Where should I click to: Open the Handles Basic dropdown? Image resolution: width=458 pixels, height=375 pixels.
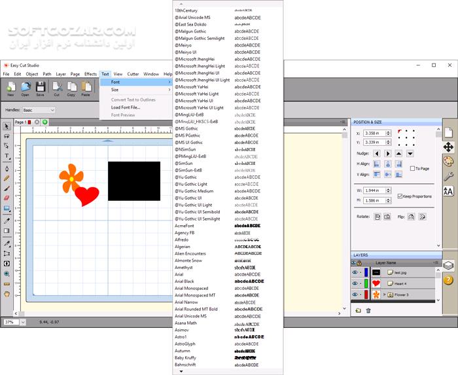tap(39, 110)
